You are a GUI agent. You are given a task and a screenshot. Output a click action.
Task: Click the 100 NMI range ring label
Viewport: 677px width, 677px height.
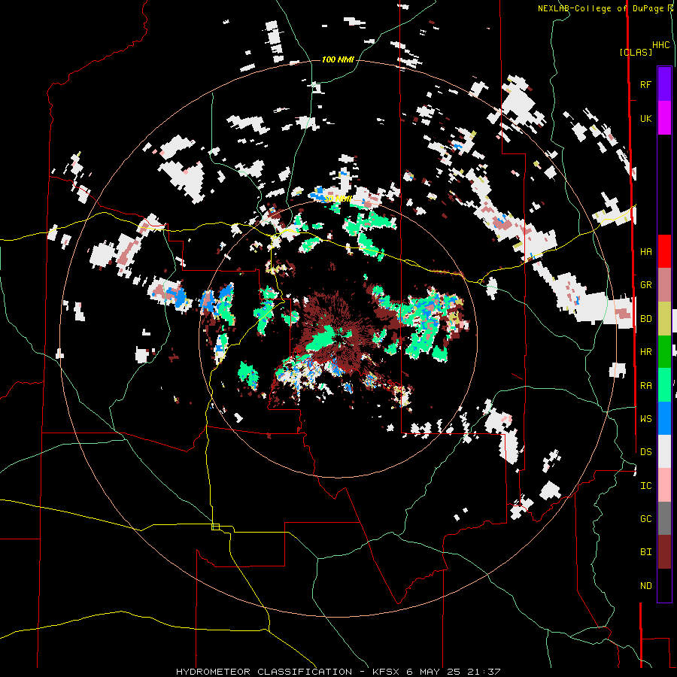[338, 59]
